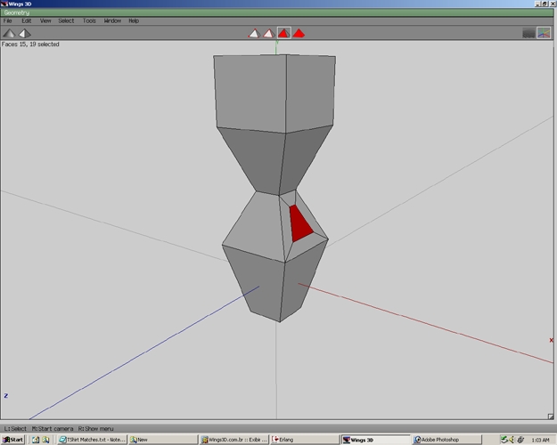Image resolution: width=557 pixels, height=445 pixels.
Task: Click the system tray clock 1:03 AM
Action: click(x=541, y=440)
